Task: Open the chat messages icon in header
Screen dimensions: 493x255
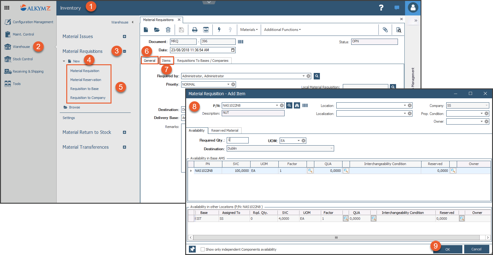Action: pos(397,8)
